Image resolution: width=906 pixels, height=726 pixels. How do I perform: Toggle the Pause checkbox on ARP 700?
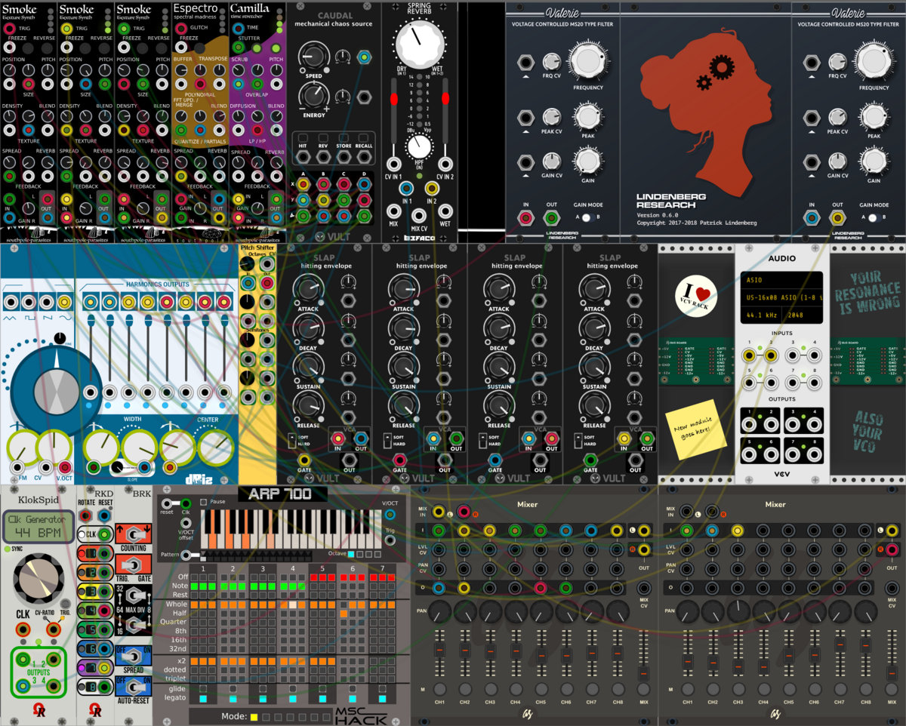[202, 502]
